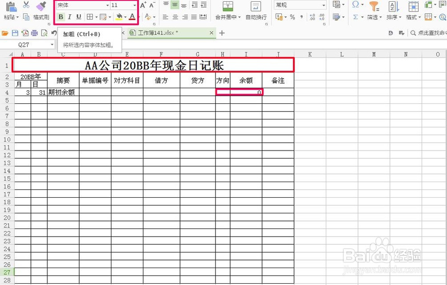Open number format dropdown showing 常规
The height and width of the screenshot is (285, 447).
click(x=300, y=5)
